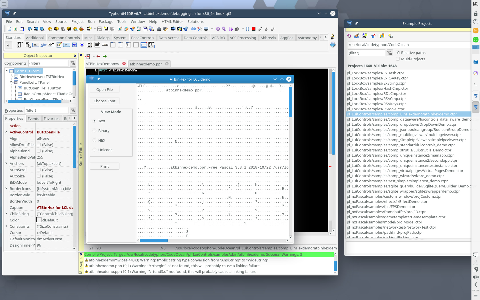Toggle the AlphaBlend property checkbox

pyautogui.click(x=39, y=151)
